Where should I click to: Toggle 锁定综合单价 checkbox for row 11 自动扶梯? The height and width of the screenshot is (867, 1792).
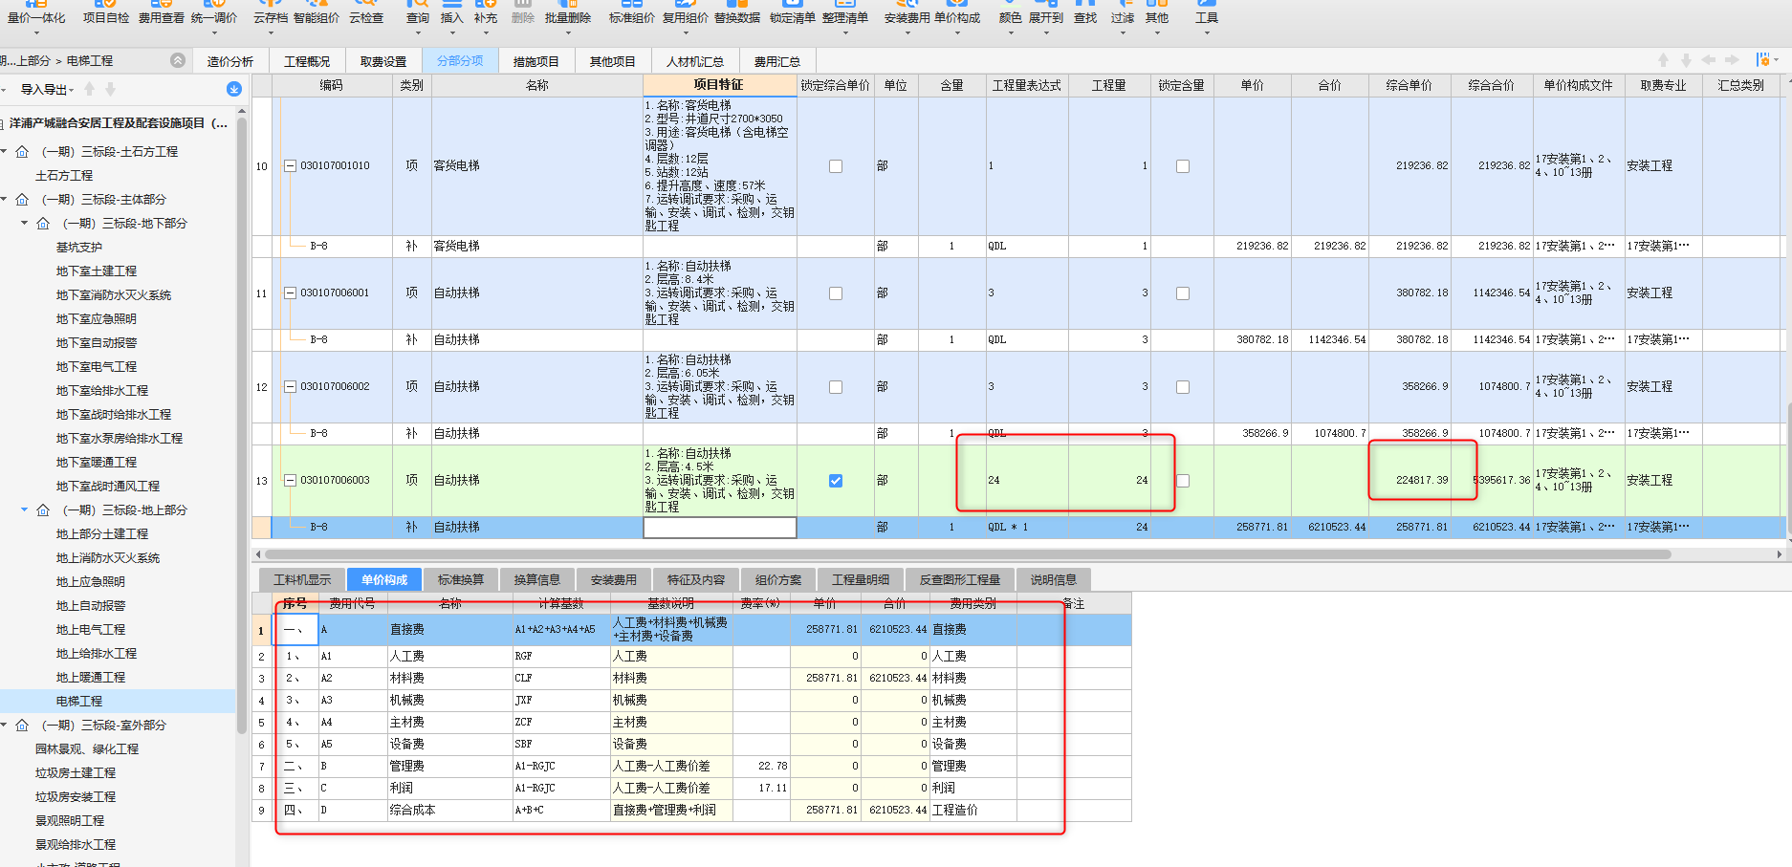pyautogui.click(x=836, y=293)
